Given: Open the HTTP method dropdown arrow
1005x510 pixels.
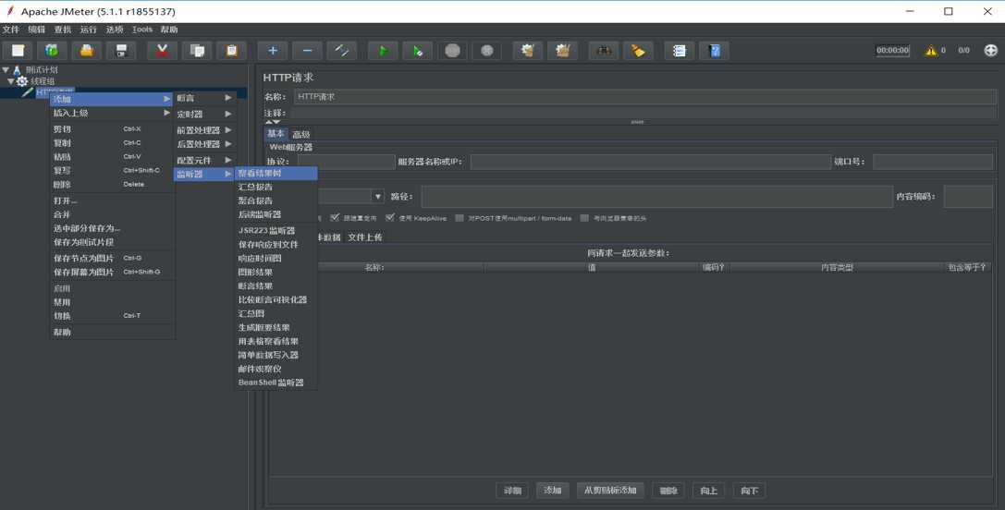Looking at the screenshot, I should click(x=378, y=197).
